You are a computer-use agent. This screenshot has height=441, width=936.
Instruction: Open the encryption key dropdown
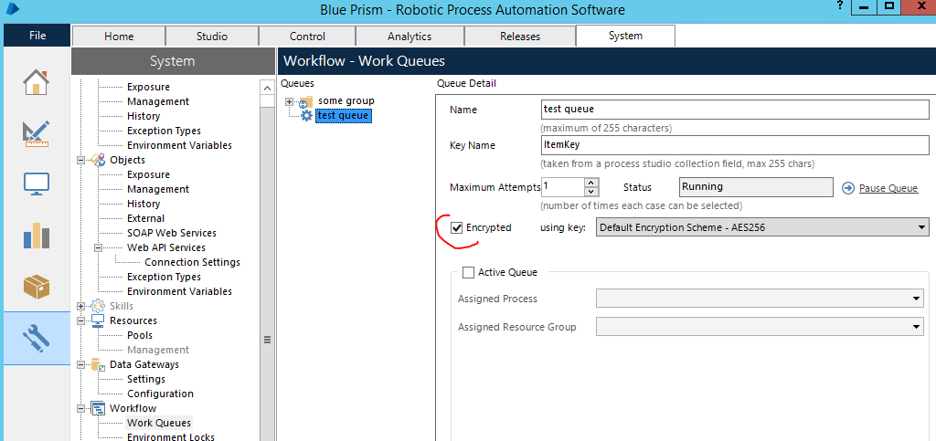[920, 227]
